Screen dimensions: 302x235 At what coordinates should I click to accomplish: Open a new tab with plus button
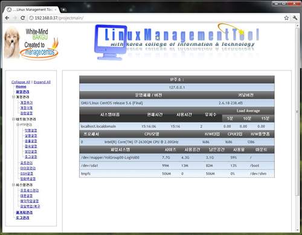pos(63,10)
